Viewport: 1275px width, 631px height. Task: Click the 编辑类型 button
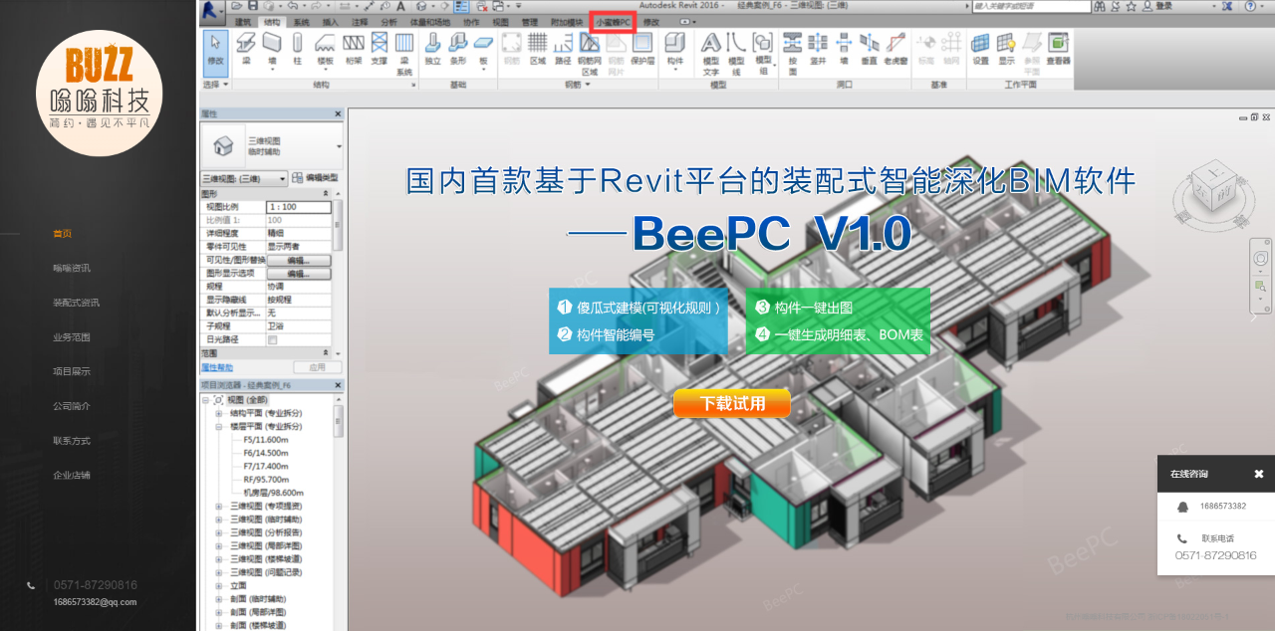(316, 178)
